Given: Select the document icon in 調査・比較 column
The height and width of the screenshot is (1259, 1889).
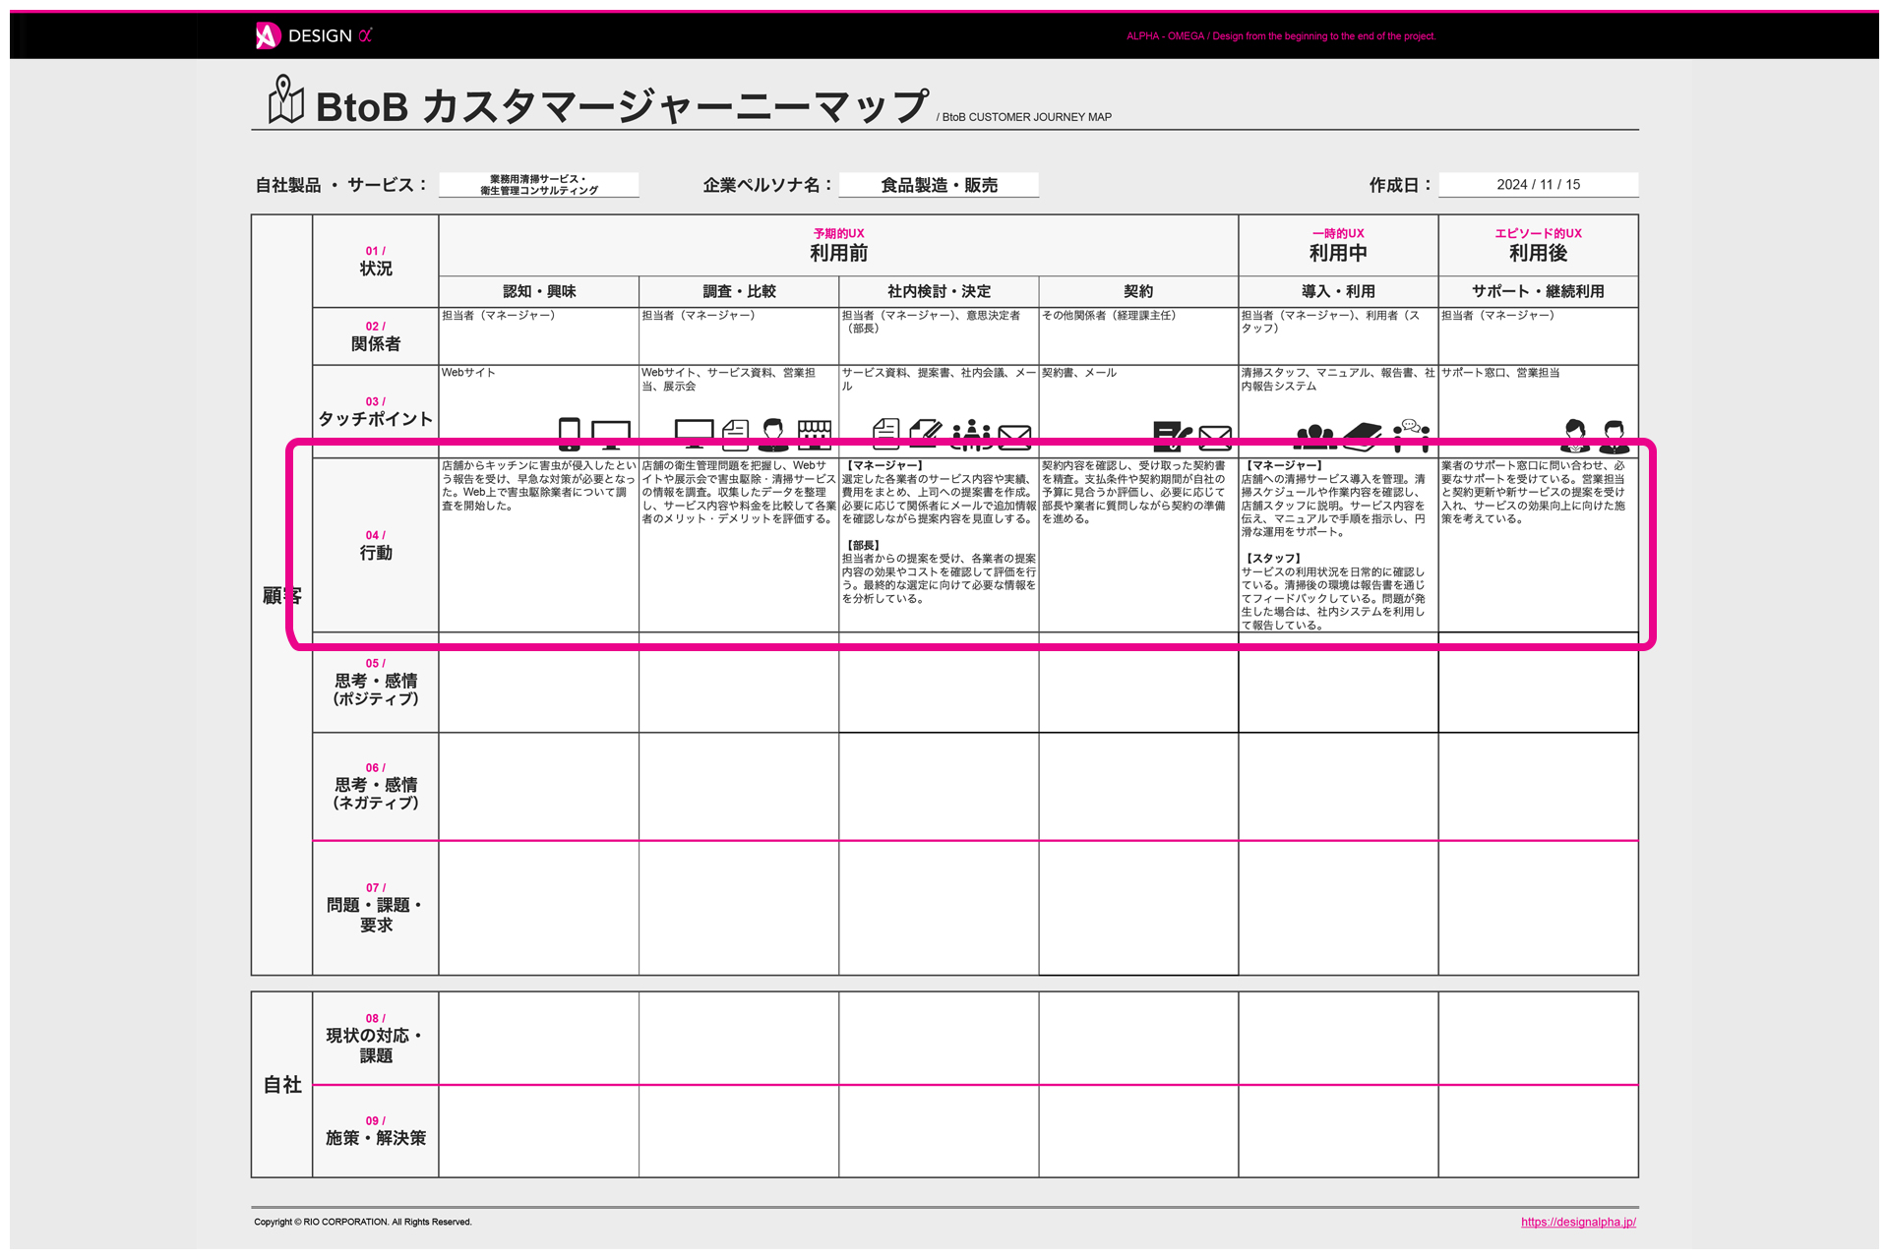Looking at the screenshot, I should (x=735, y=434).
